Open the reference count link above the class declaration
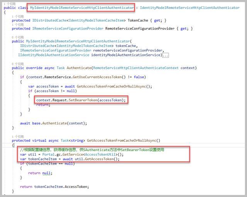 coord(9,3)
